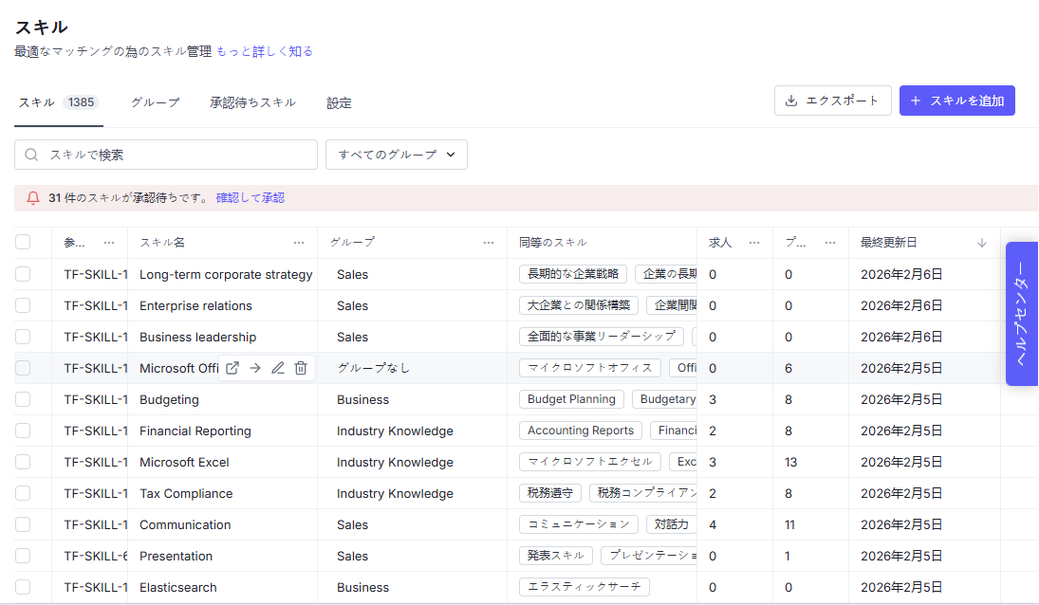Check the box for Long-term corporate strategy
The image size is (1039, 605).
tap(23, 274)
